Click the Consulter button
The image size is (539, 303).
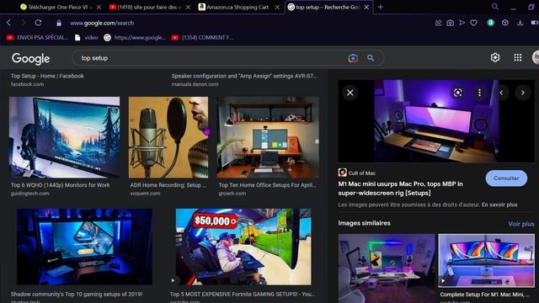tap(506, 178)
